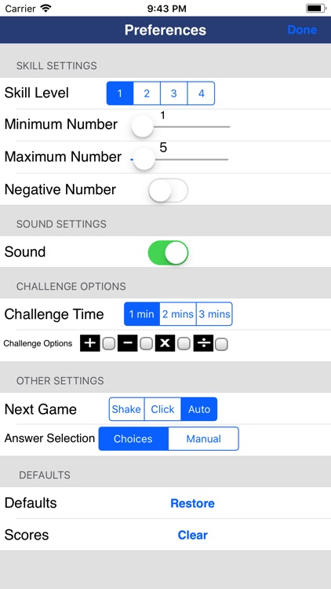The width and height of the screenshot is (331, 589).
Task: Tap the minus (subtraction) operator icon
Action: (x=128, y=343)
